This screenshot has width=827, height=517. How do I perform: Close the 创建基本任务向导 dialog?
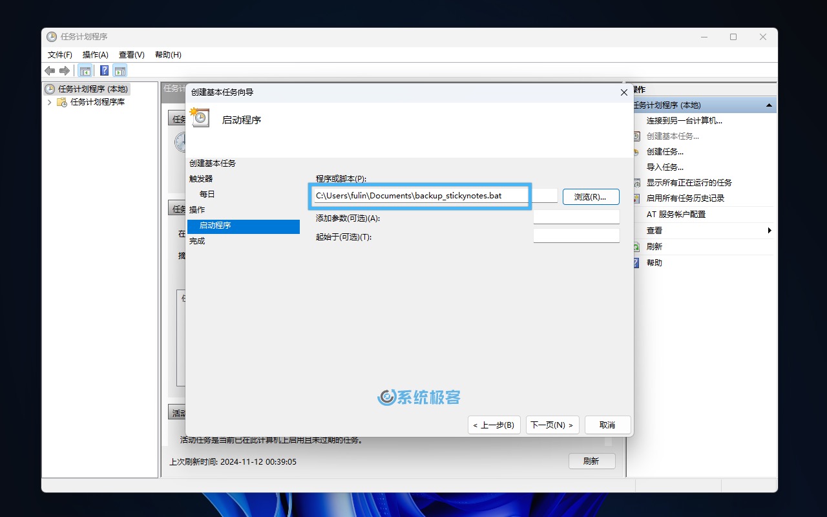pos(624,92)
